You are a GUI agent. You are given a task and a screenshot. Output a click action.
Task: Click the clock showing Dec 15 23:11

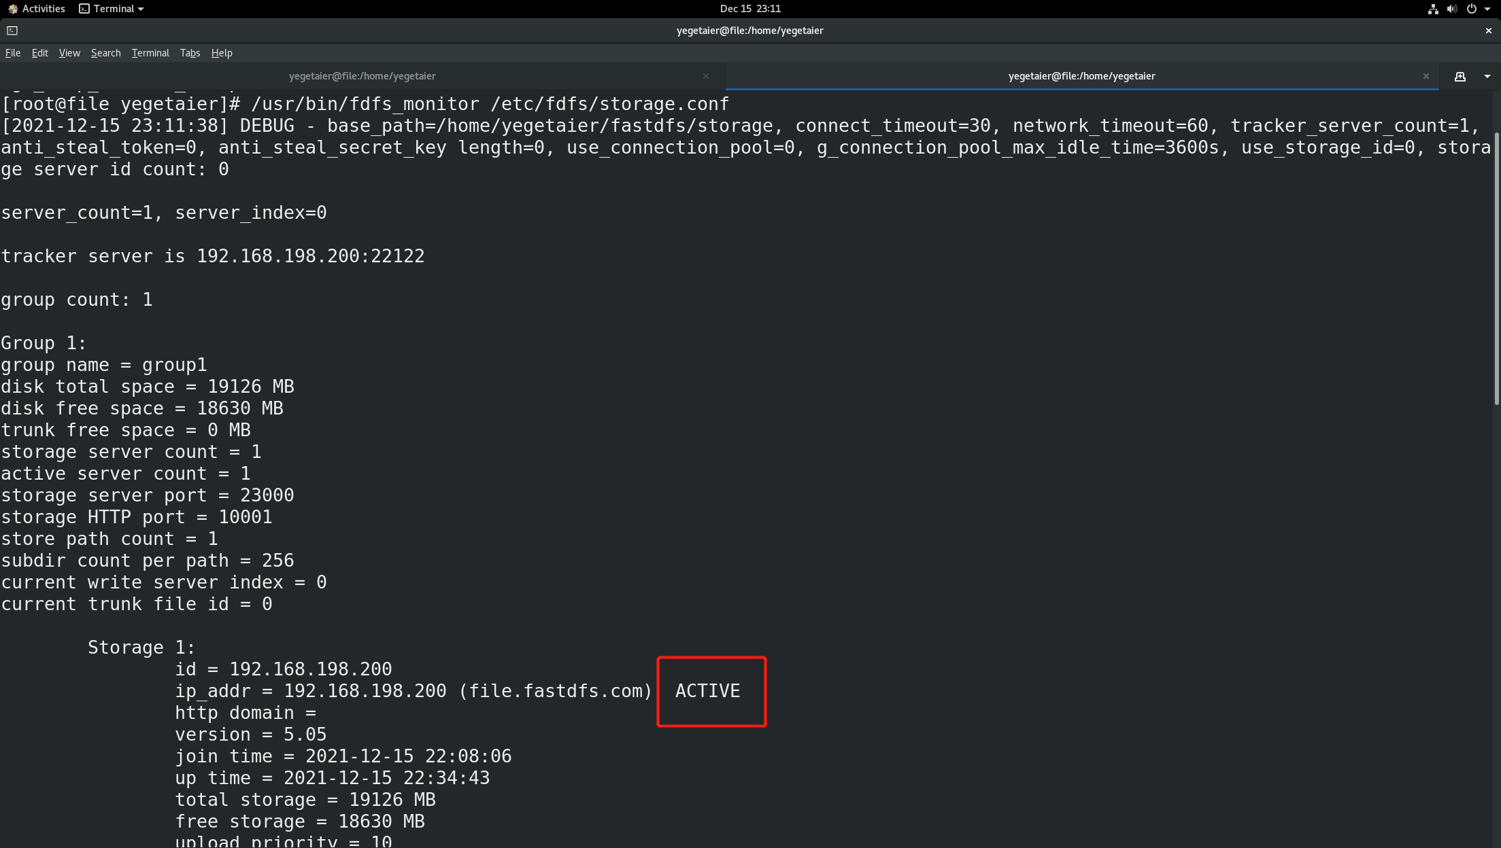point(750,9)
